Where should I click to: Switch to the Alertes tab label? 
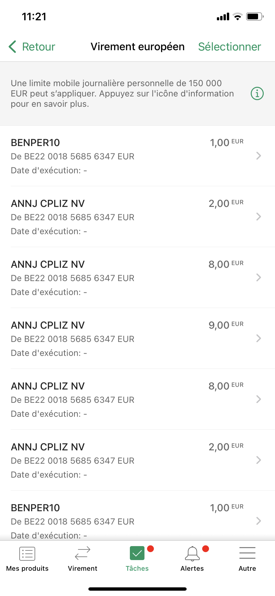[192, 568]
